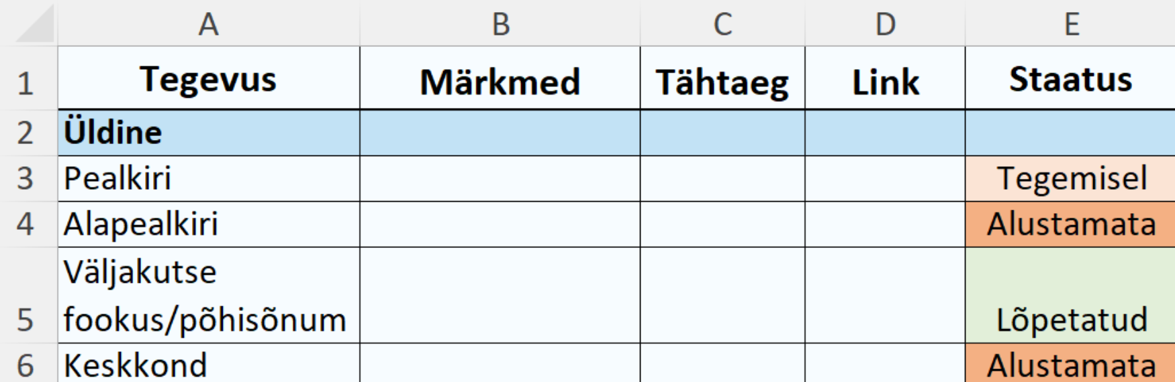Select row 2 header number
Screen dimensions: 1175x382
point(26,133)
